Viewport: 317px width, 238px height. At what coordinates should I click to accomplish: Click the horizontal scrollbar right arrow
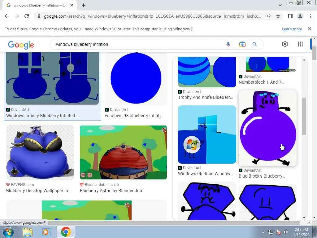point(309,223)
